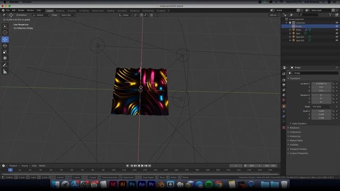
Task: Expand the Viewport Display panel
Action: click(x=298, y=149)
